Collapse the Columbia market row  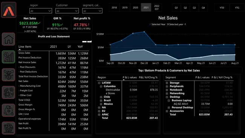pyautogui.click(x=101, y=86)
